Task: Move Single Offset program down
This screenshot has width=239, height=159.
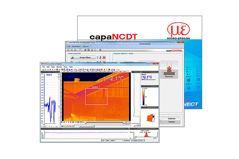Action: click(100, 58)
